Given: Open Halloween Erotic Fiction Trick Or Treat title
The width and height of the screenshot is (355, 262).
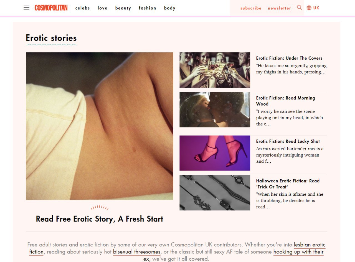Looking at the screenshot, I should point(288,184).
